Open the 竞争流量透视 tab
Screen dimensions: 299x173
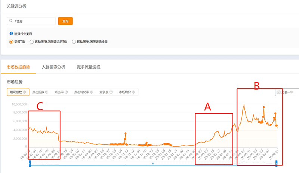pos(86,67)
